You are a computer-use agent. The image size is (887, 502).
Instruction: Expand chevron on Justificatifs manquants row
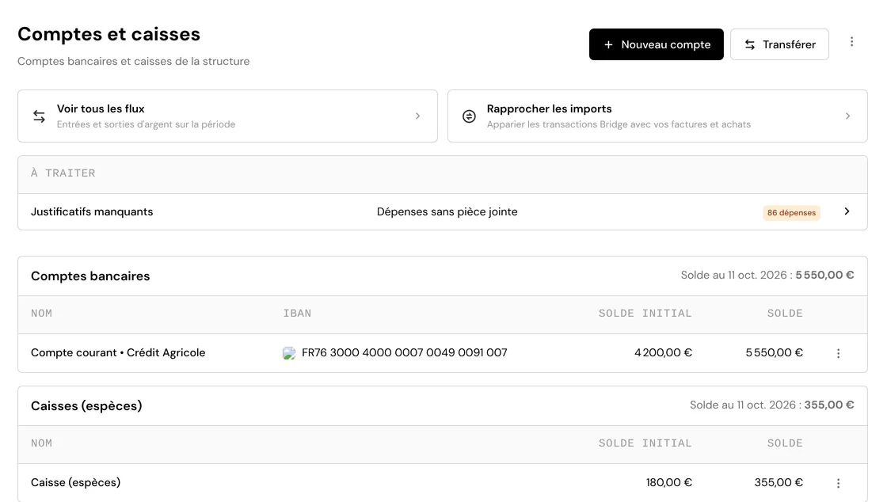847,211
